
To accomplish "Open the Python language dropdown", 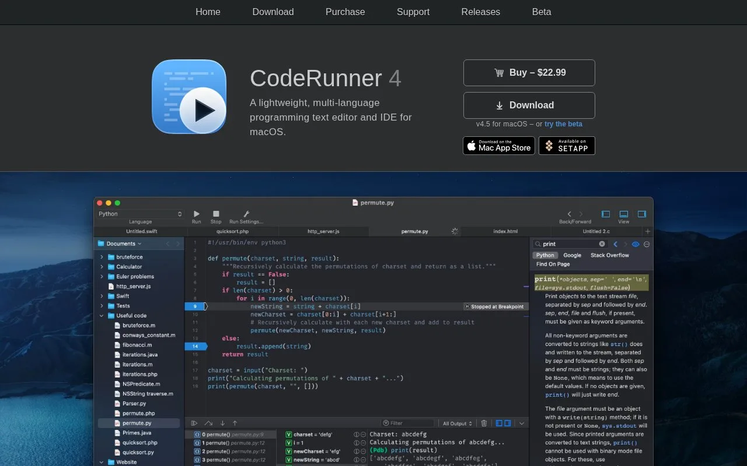I will click(x=140, y=214).
